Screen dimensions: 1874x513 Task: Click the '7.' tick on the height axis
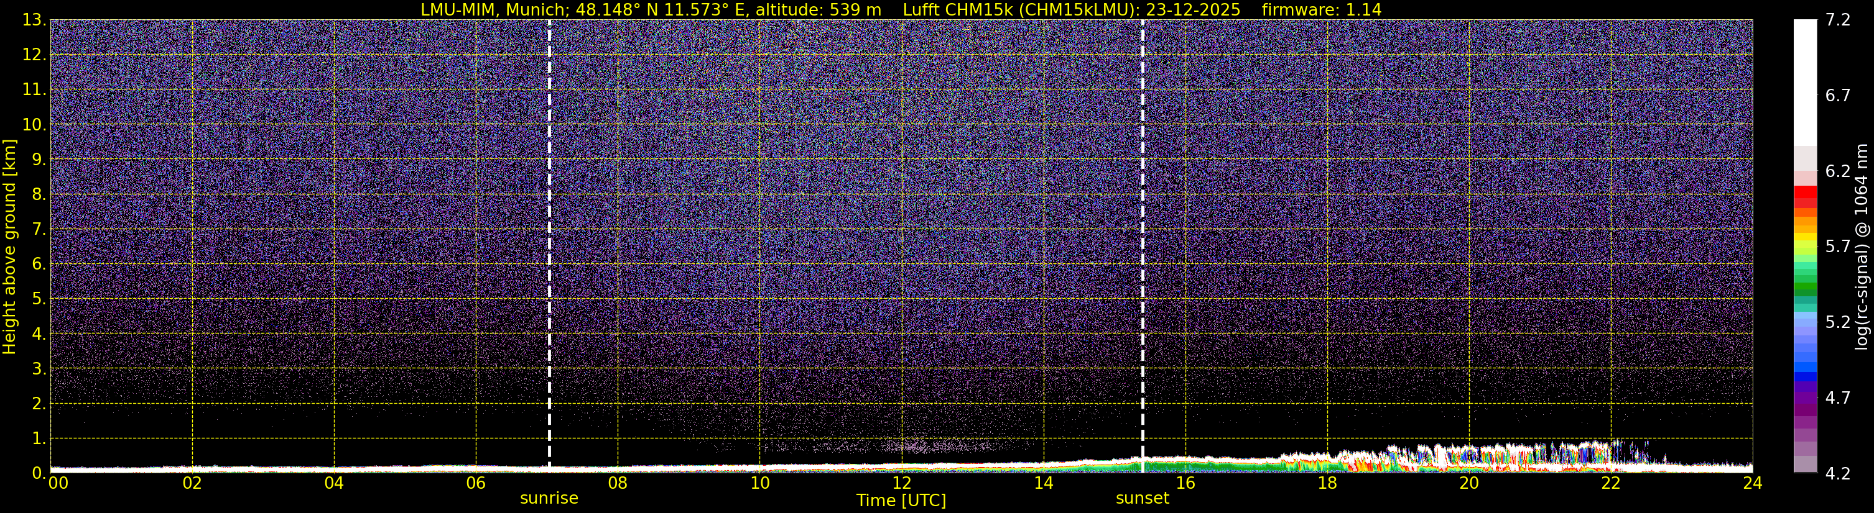point(39,230)
